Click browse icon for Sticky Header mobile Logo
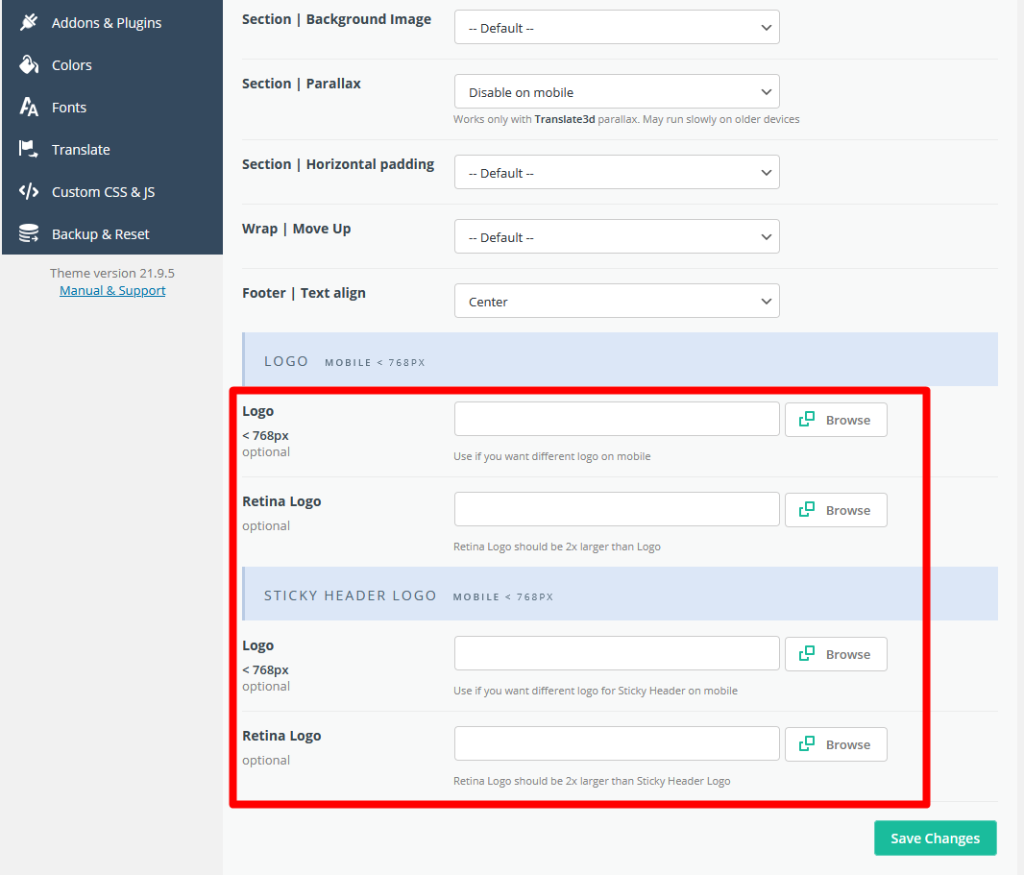 (x=807, y=654)
